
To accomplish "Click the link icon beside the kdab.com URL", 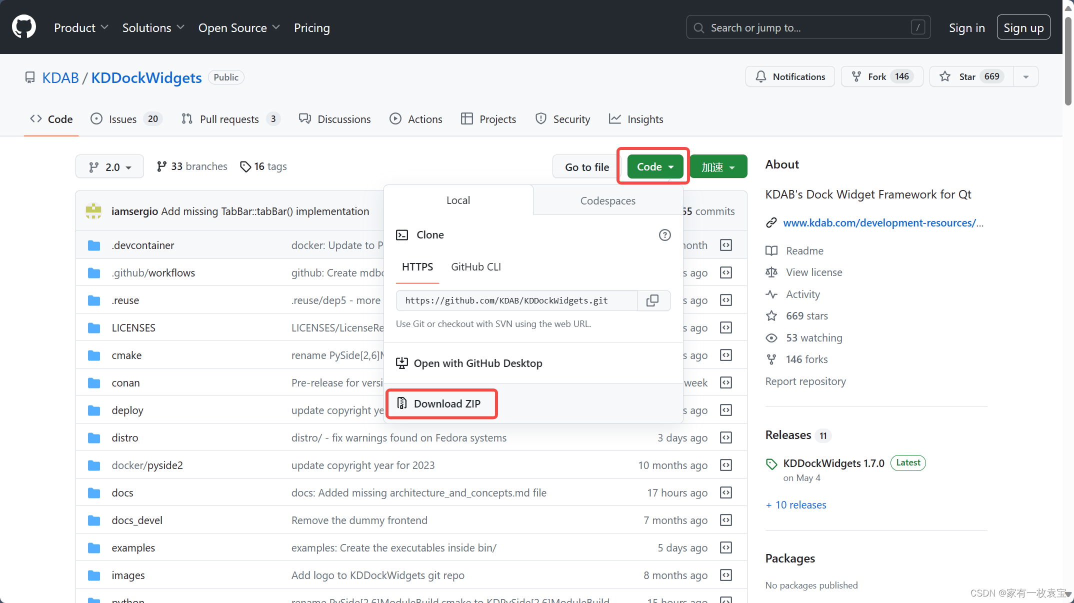I will (x=771, y=222).
